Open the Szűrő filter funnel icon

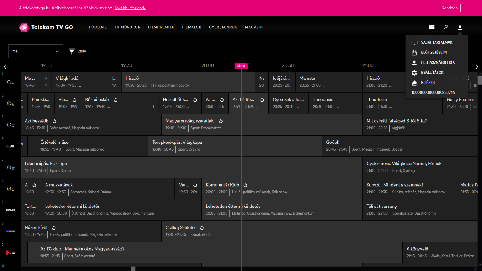(x=72, y=51)
